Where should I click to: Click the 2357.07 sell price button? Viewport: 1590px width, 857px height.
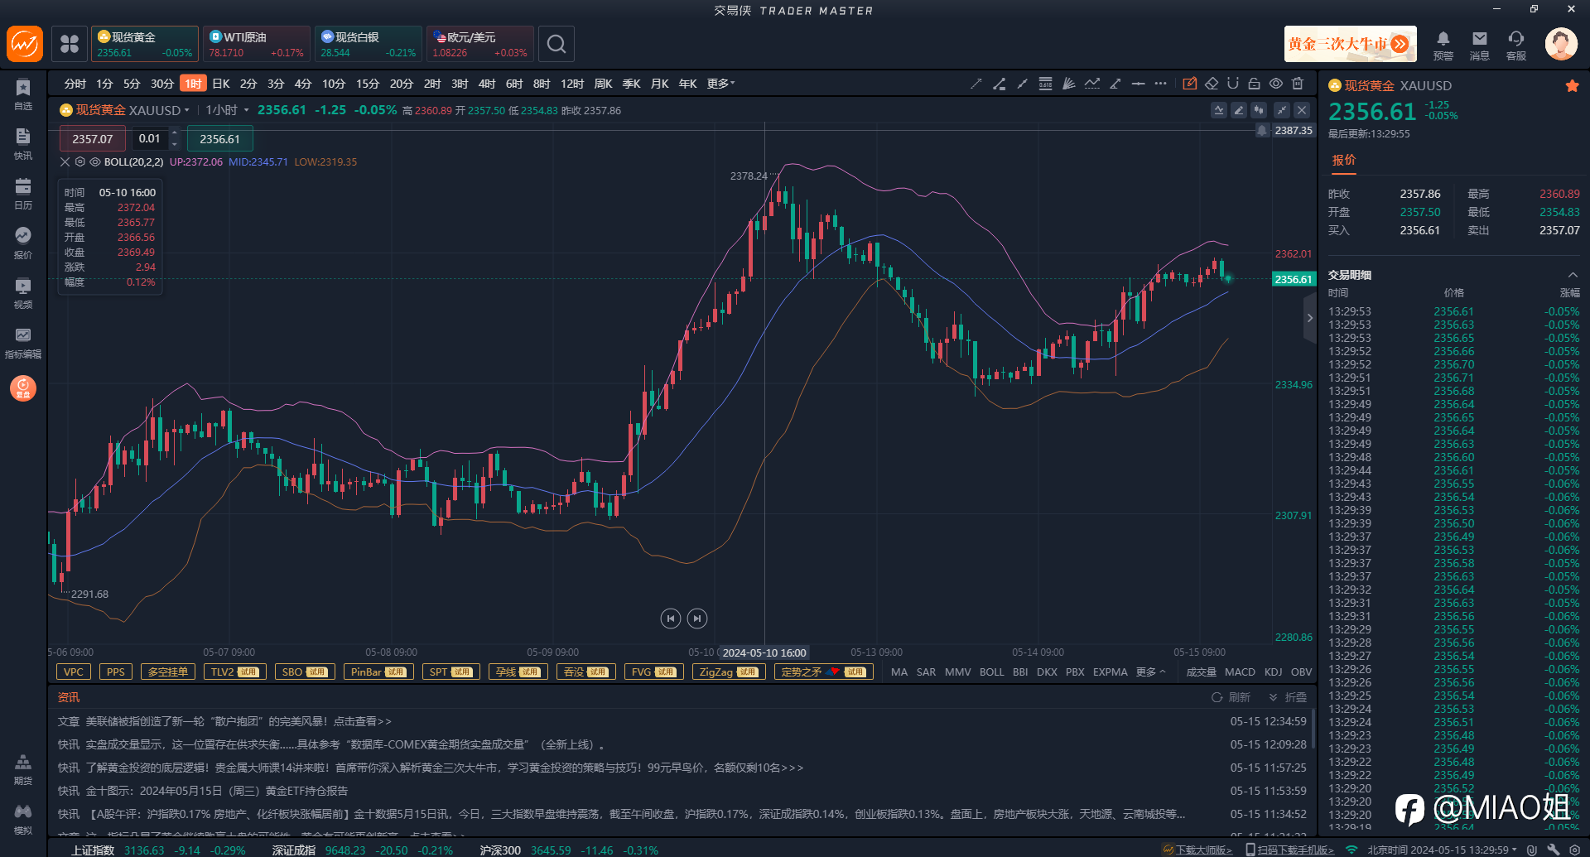93,139
